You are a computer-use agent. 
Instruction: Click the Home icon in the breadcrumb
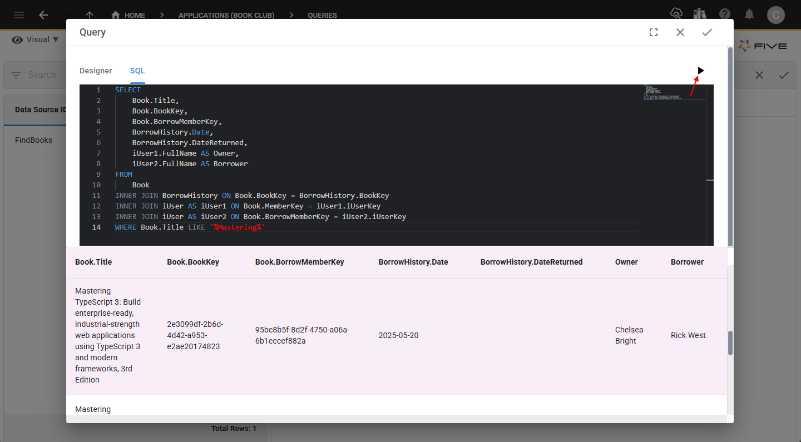[x=116, y=15]
